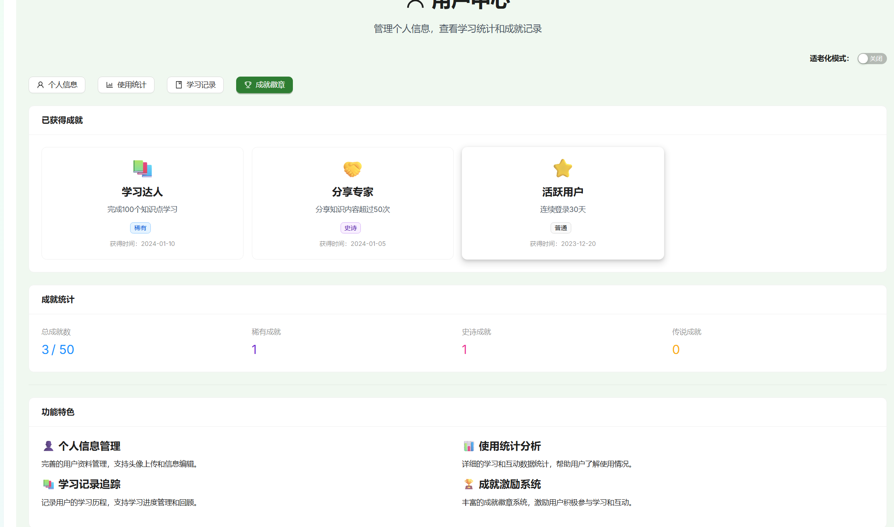Click the 普通 rarity tag

pyautogui.click(x=561, y=228)
